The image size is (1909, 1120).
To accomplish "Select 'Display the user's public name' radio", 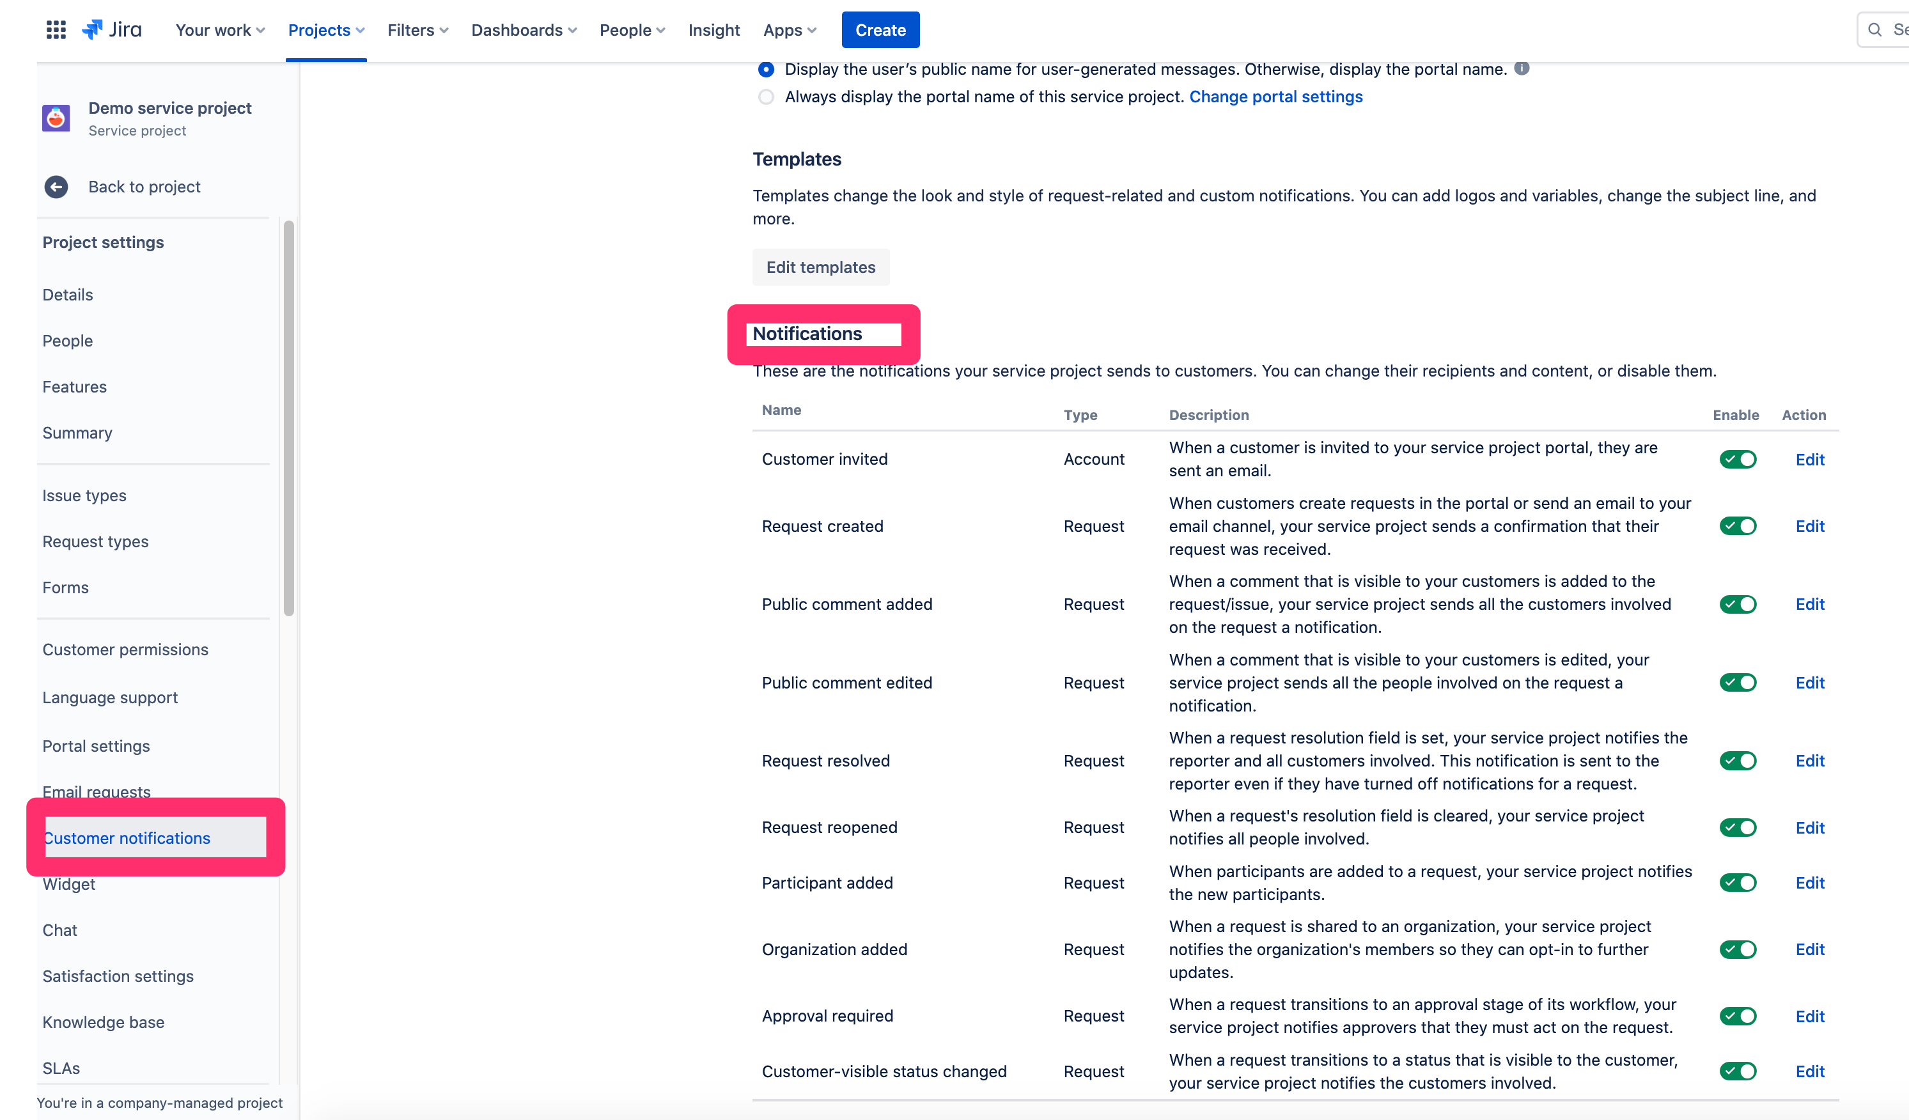I will (766, 70).
